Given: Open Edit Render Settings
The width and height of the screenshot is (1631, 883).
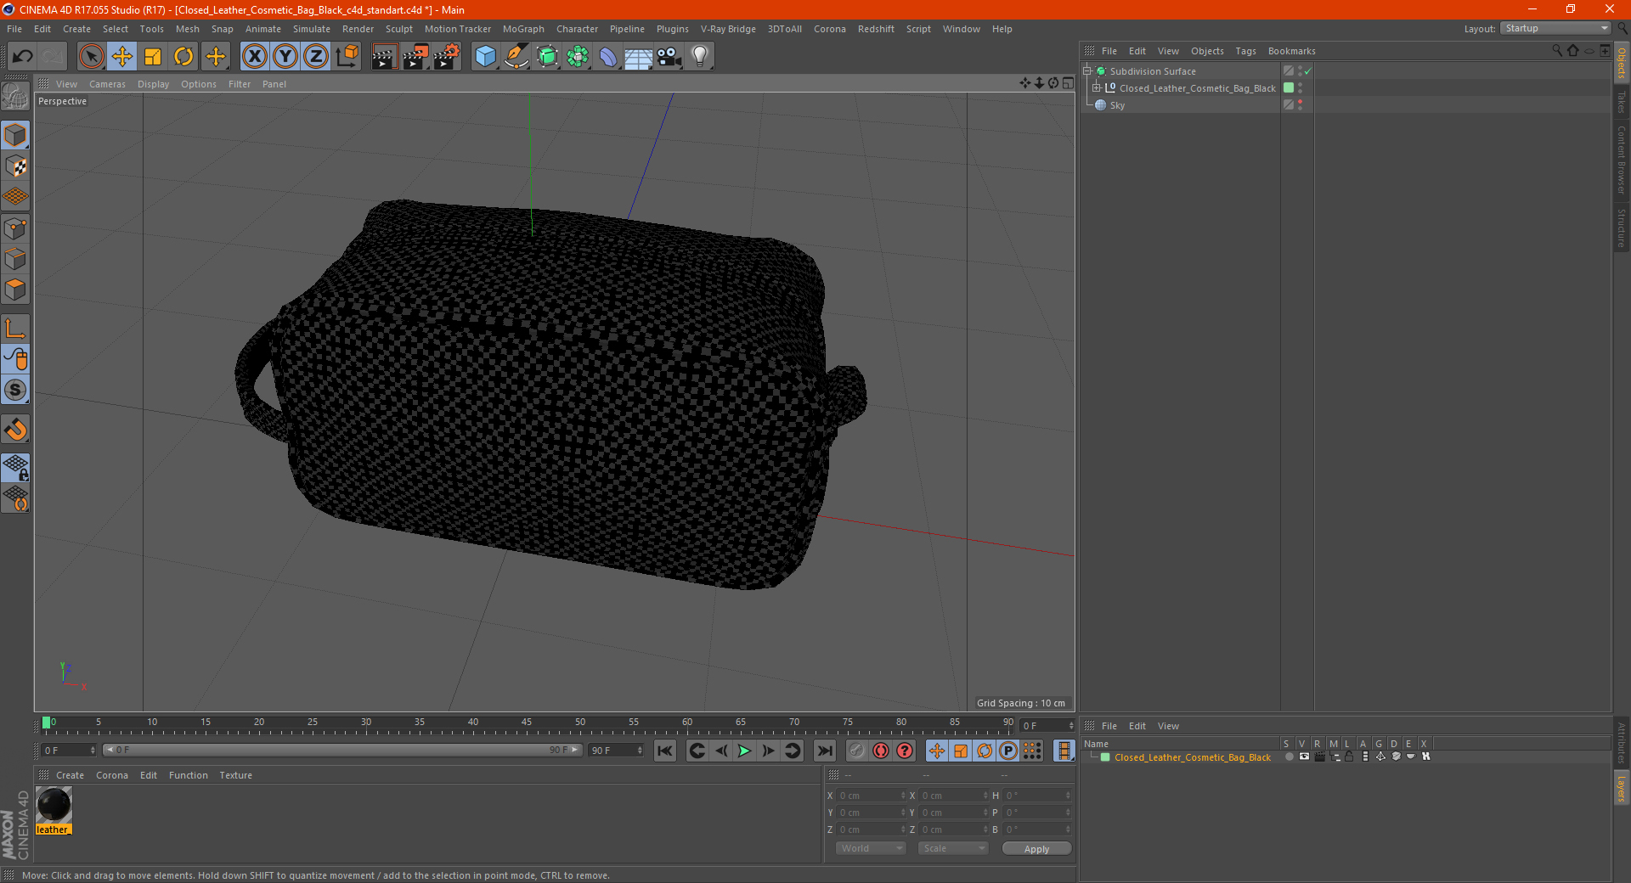Looking at the screenshot, I should pos(447,57).
